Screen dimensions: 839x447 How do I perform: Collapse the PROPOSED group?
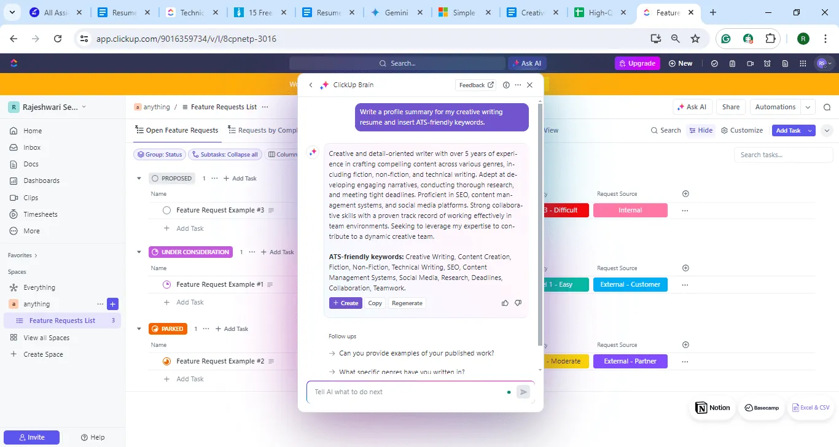pos(139,178)
